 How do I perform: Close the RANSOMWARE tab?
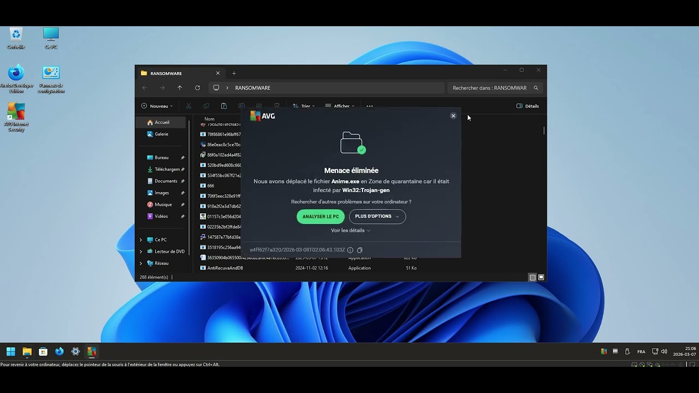[218, 73]
